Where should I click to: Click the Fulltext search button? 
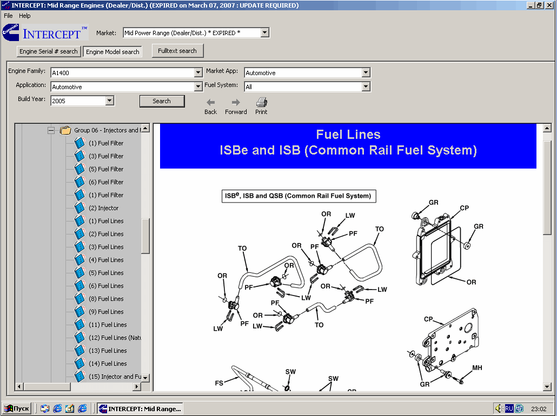177,51
